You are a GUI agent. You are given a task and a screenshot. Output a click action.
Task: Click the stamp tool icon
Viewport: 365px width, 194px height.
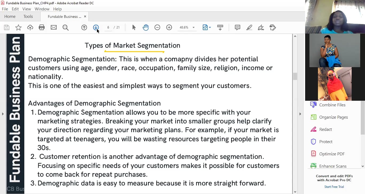click(x=273, y=27)
